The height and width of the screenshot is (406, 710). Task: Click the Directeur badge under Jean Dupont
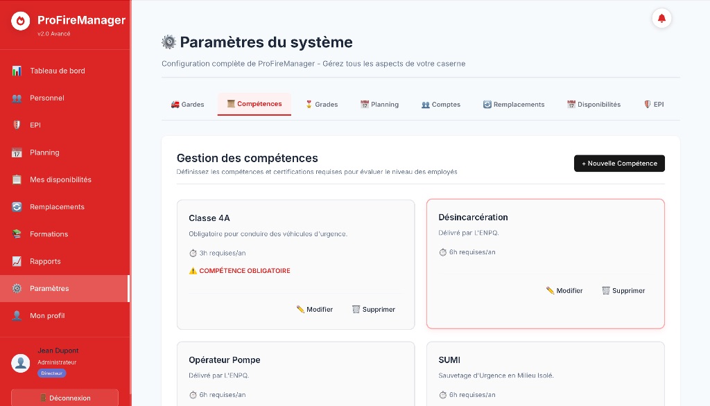tap(52, 373)
